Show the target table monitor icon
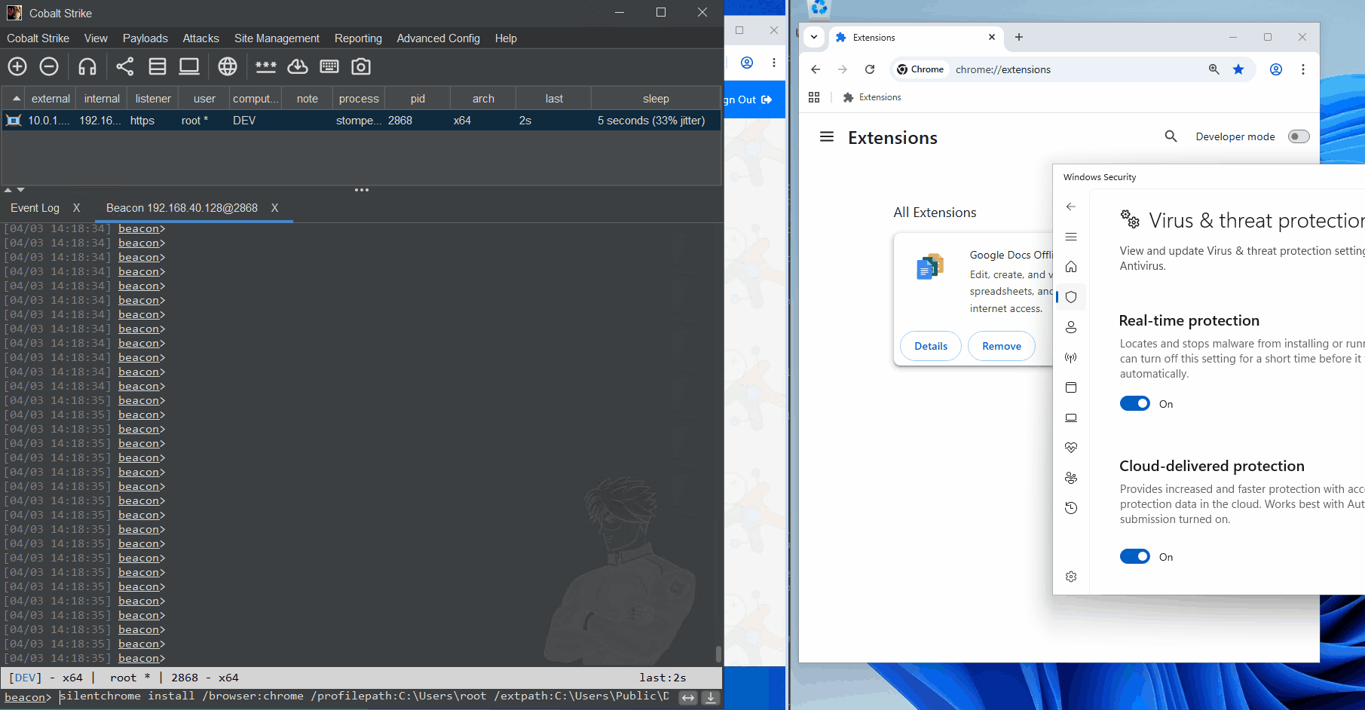Viewport: 1365px width, 710px height. click(x=189, y=66)
